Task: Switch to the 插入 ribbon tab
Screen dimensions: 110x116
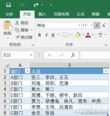Action: (42, 14)
